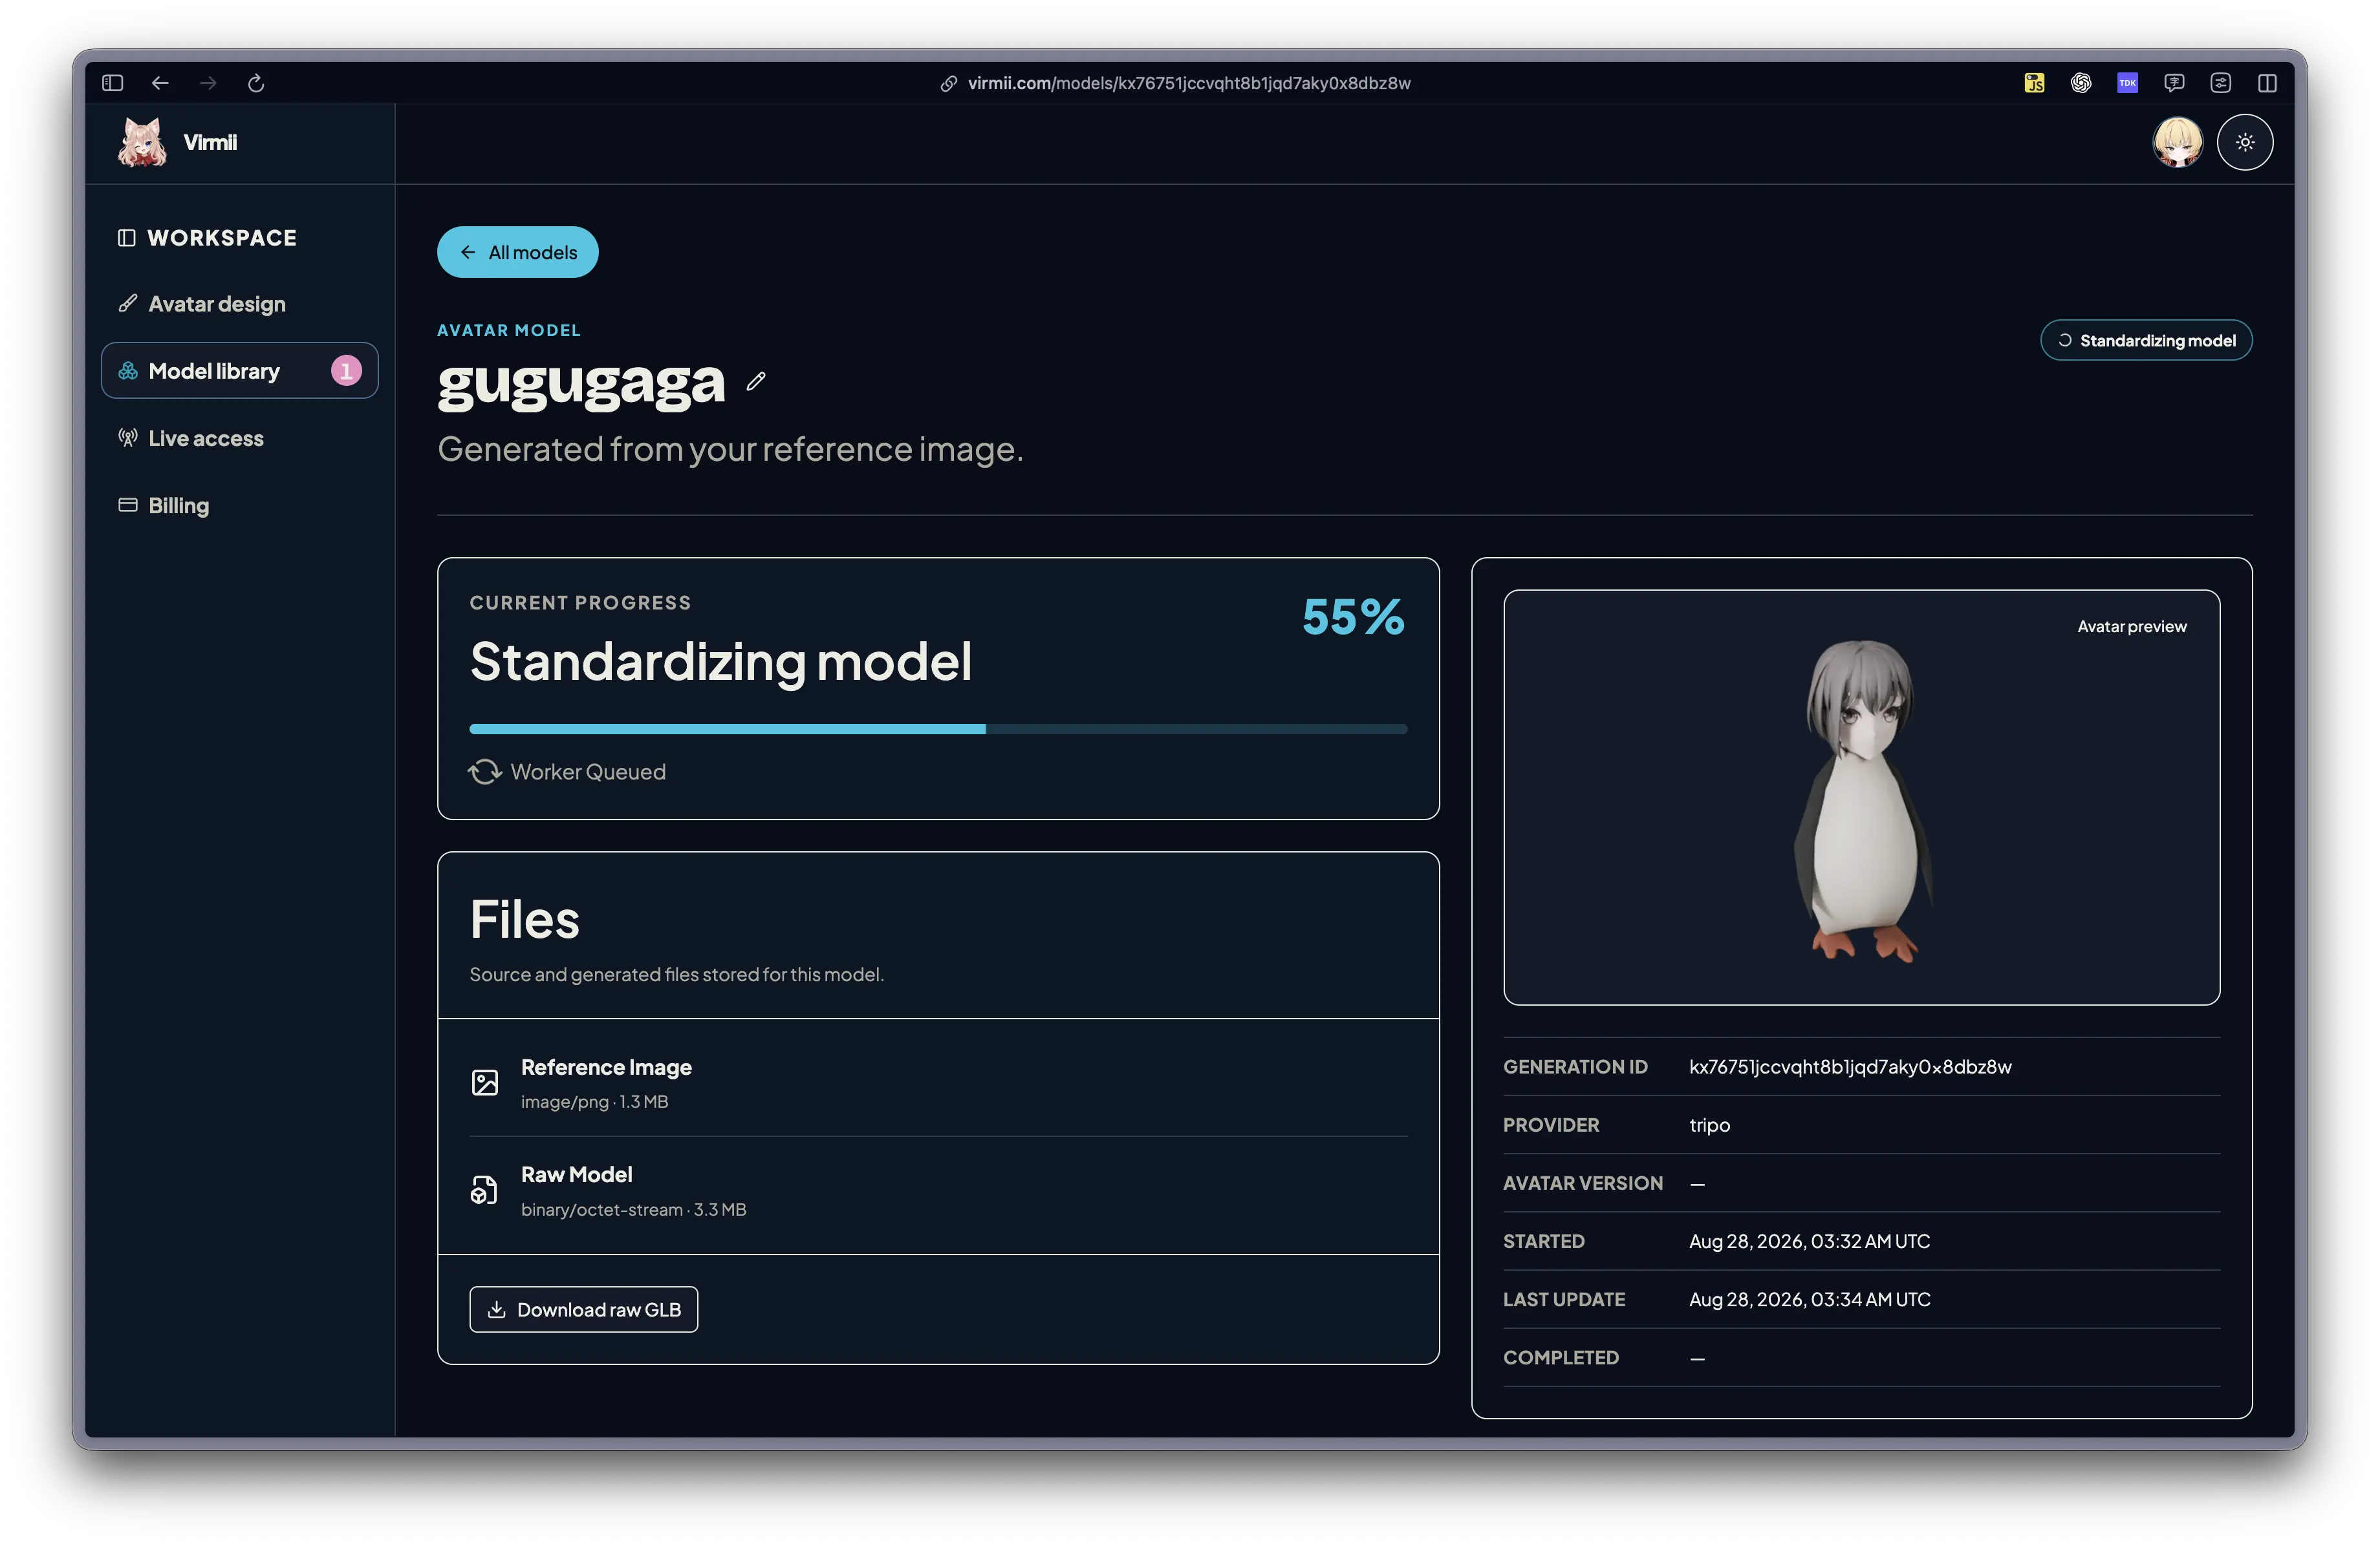2380x1546 pixels.
Task: Click the AVATAR MODEL label above title
Action: coord(509,331)
